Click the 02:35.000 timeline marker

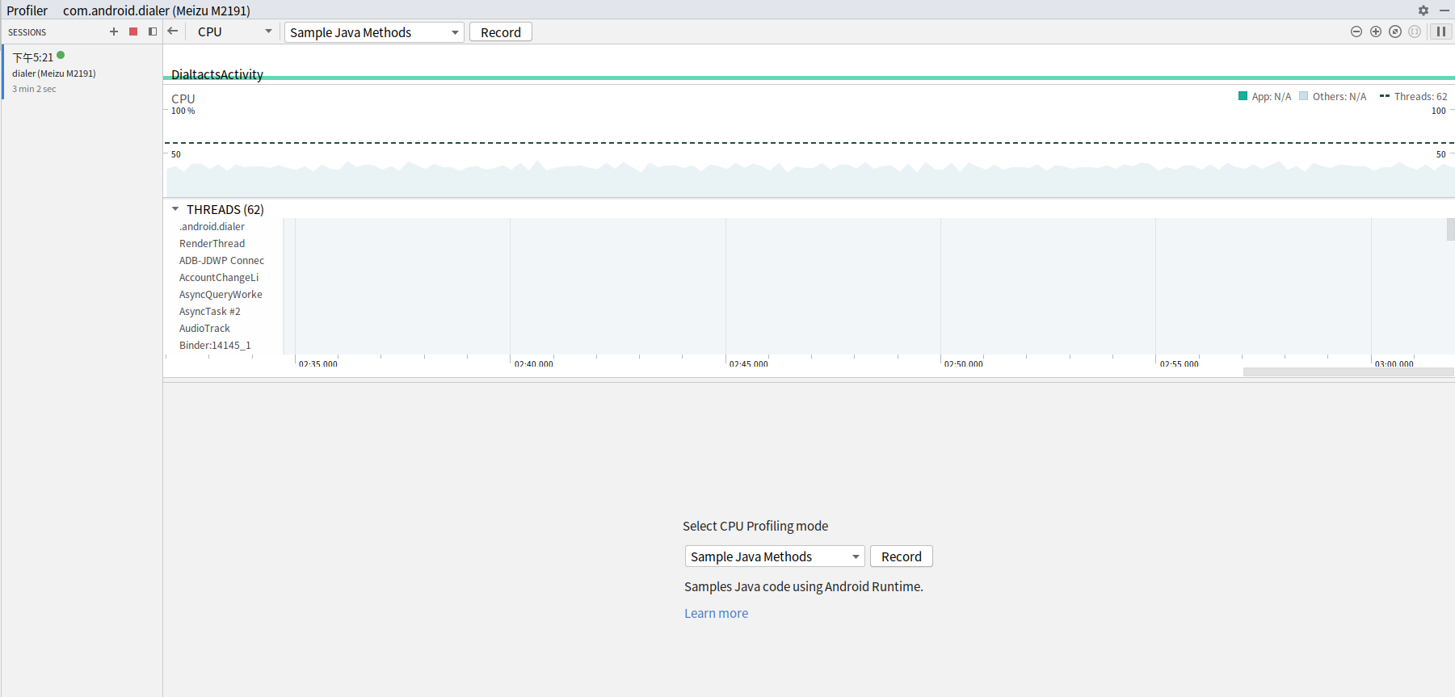[x=318, y=364]
